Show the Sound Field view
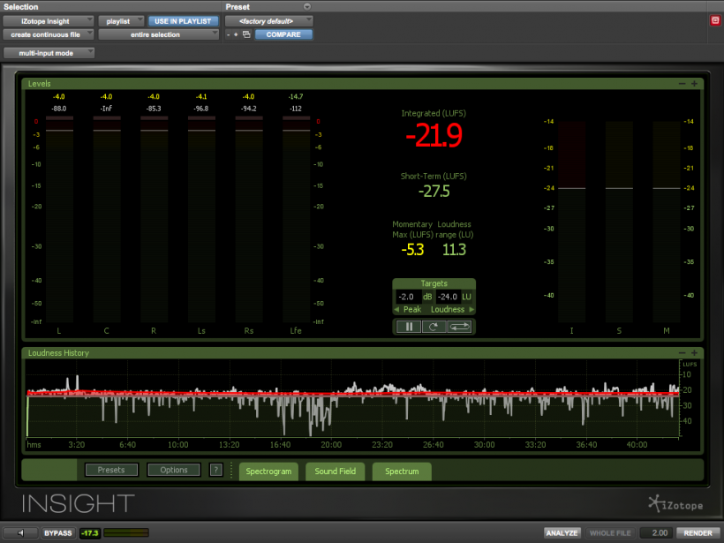Viewport: 724px width, 543px height. (335, 471)
